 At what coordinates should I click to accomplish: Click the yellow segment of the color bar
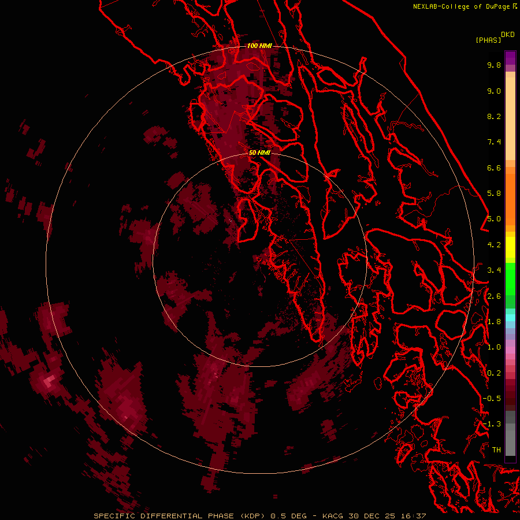[x=510, y=247]
